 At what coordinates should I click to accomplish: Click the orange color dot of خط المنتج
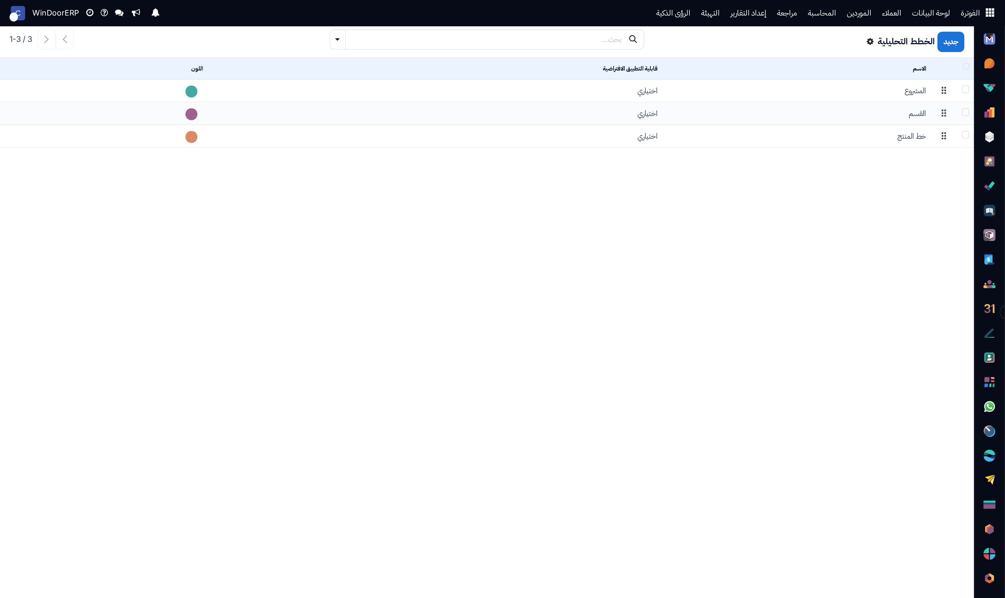[191, 137]
